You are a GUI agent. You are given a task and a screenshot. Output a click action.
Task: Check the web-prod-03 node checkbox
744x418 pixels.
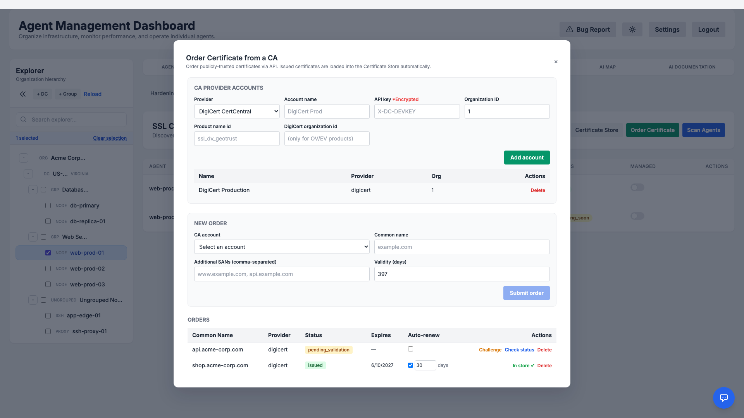48,284
